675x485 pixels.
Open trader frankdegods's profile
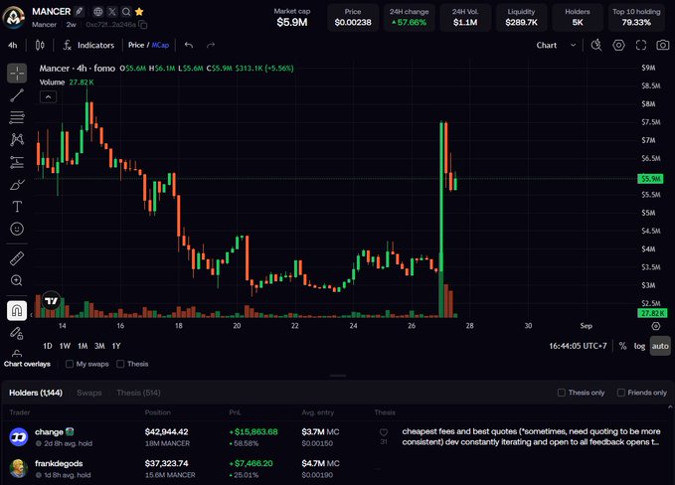tap(59, 463)
